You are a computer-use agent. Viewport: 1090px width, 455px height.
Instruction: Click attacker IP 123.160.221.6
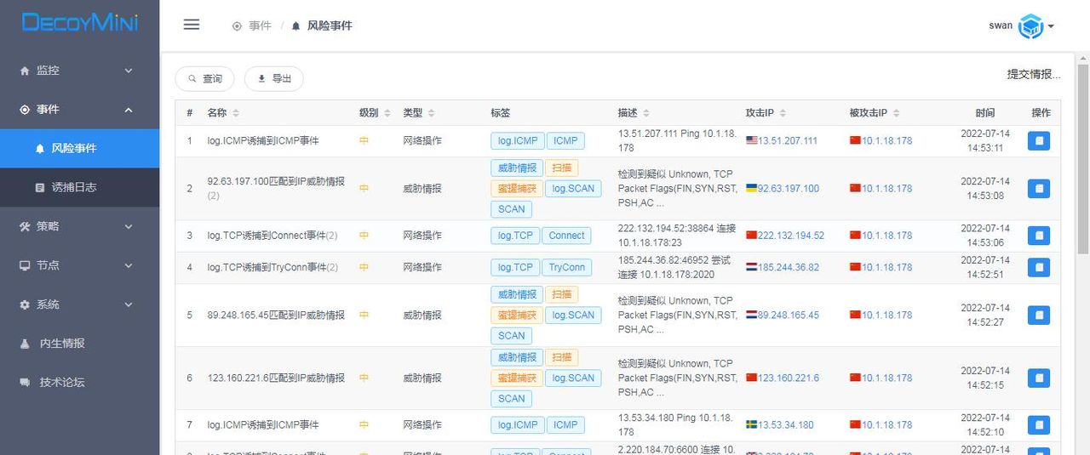point(789,378)
